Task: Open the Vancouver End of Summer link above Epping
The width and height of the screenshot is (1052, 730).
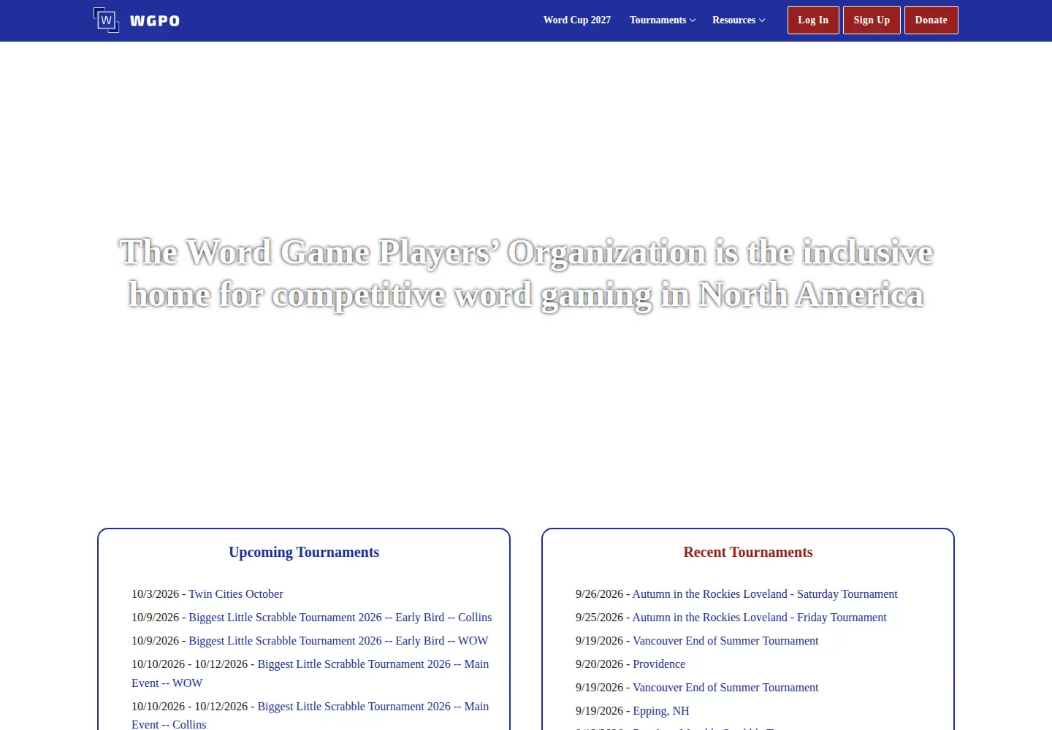Action: point(725,688)
